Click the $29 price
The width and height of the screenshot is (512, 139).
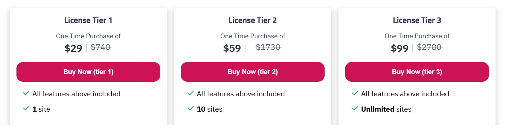point(74,48)
